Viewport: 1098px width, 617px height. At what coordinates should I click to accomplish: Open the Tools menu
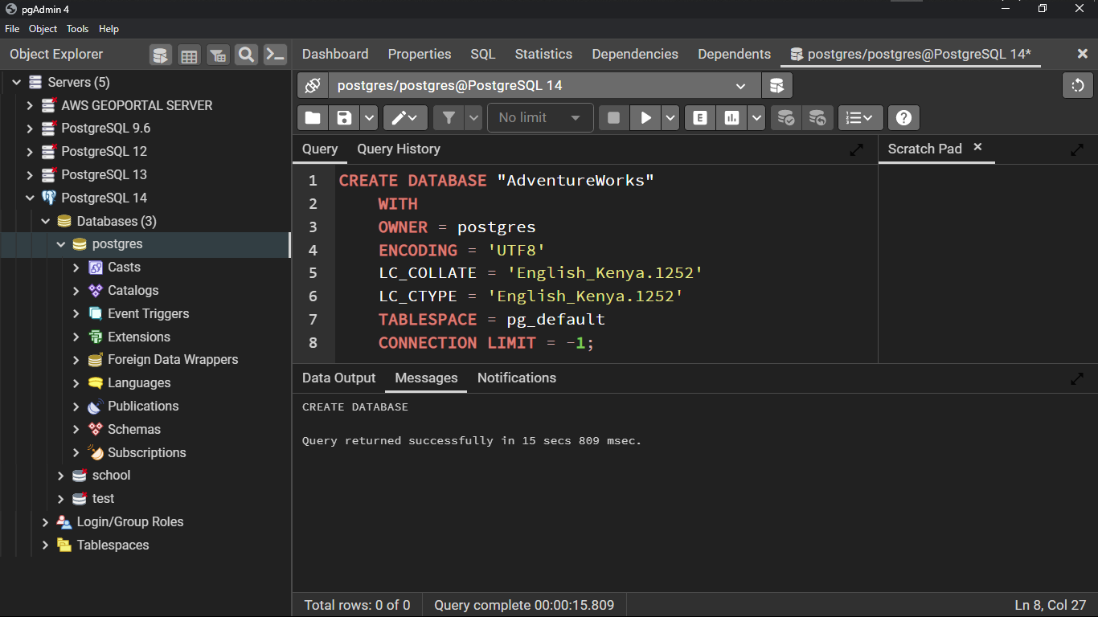(x=77, y=28)
